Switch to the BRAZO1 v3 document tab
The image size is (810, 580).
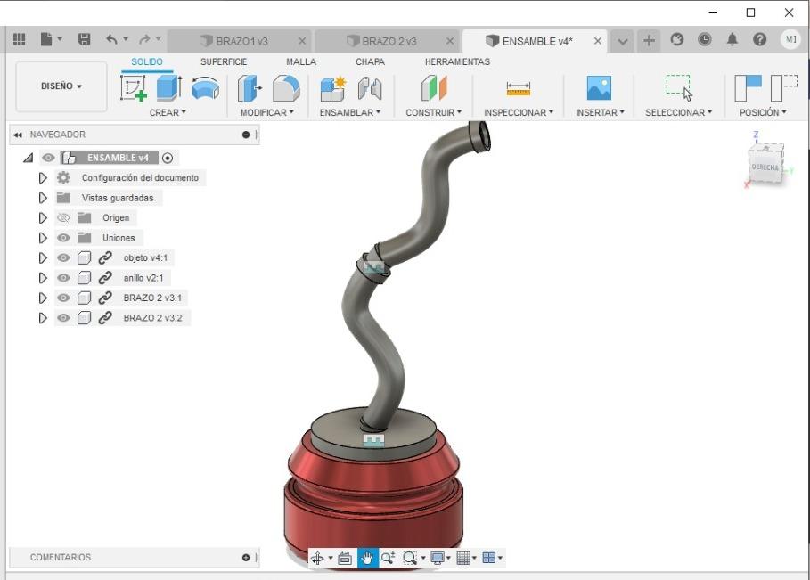tap(241, 41)
